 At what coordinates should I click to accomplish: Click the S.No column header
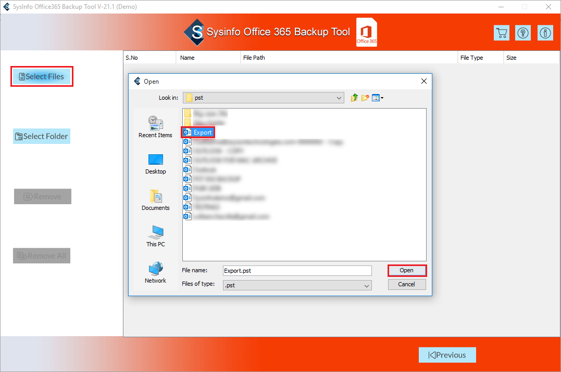(x=150, y=58)
